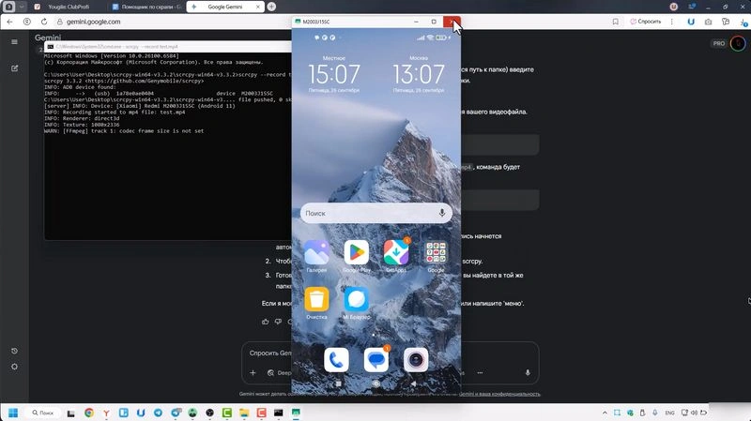Viewport: 751px width, 421px height.
Task: Open the taskbar task view icon
Action: click(x=71, y=413)
